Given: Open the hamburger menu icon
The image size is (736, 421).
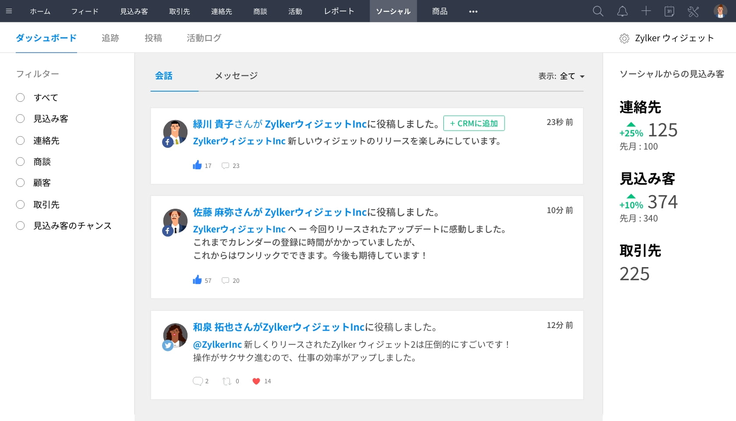Looking at the screenshot, I should point(9,11).
